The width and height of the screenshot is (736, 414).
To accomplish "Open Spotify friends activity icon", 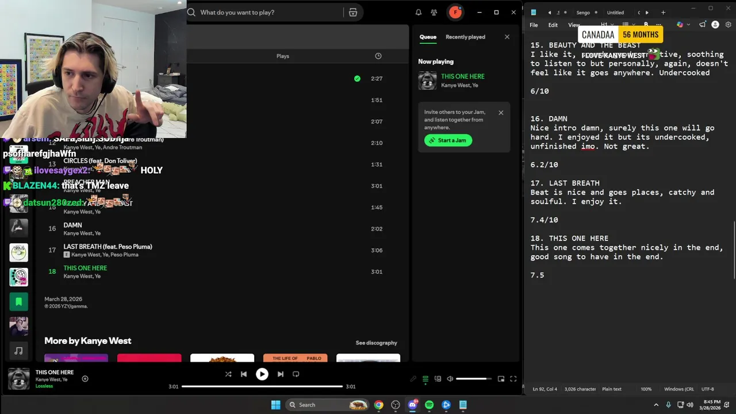I will 434,12.
